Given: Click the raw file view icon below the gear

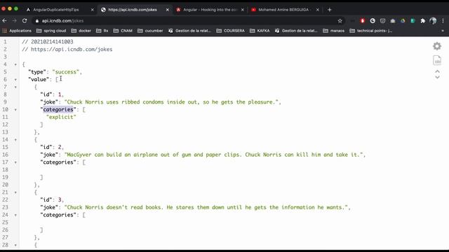Looking at the screenshot, I should click(x=437, y=60).
